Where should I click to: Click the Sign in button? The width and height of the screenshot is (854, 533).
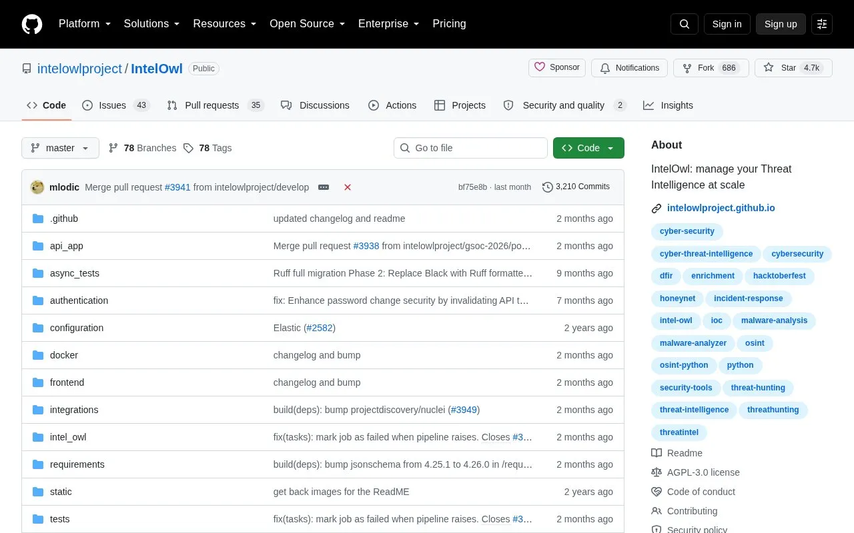727,24
